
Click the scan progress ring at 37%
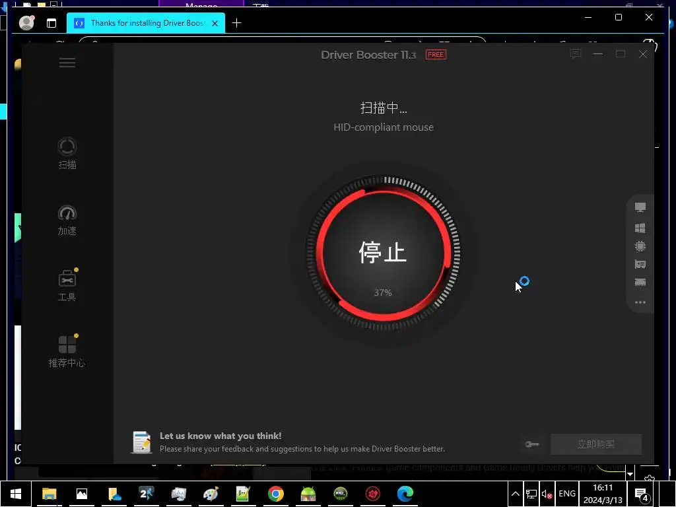(x=383, y=253)
